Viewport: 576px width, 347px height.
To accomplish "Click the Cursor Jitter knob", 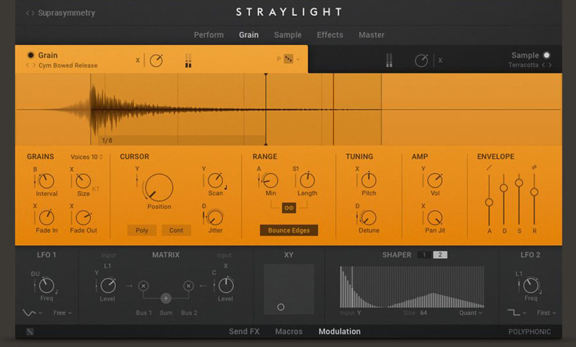I will [215, 218].
